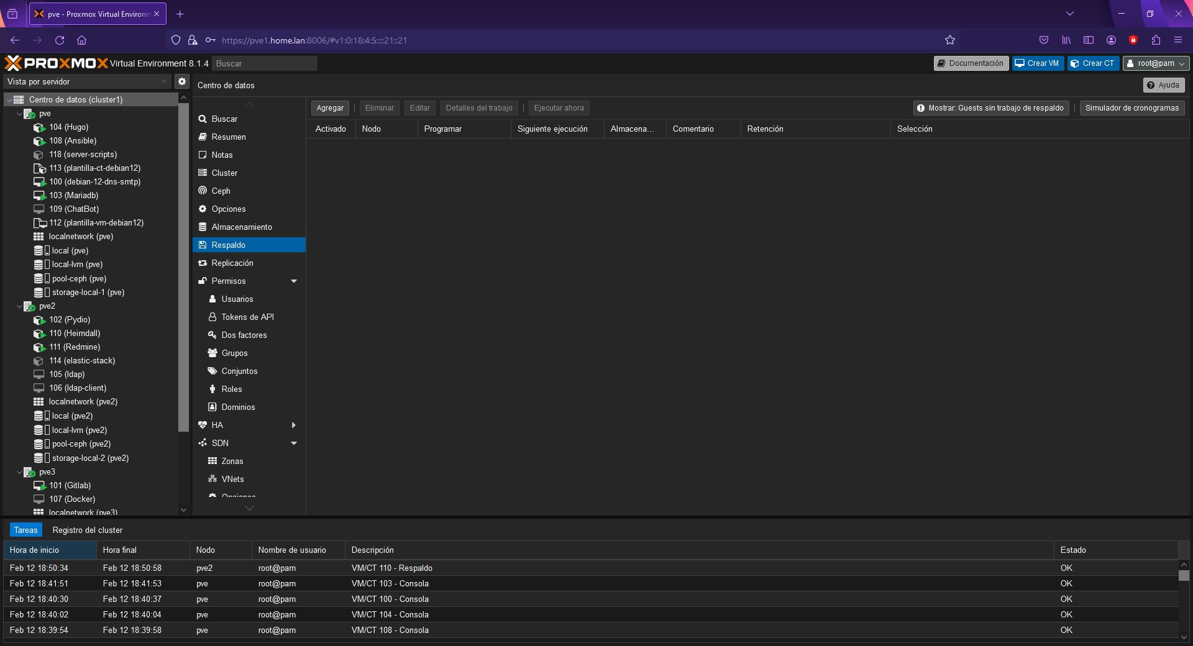The image size is (1193, 646).
Task: Click the Buscar search field in header
Action: 265,63
